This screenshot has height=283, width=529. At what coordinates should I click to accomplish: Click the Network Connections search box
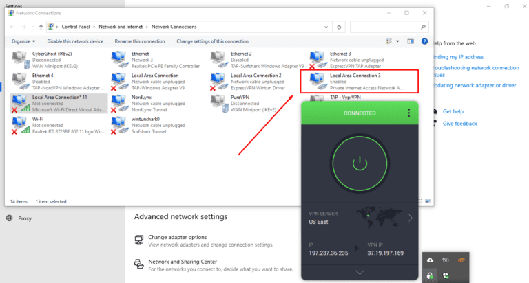pyautogui.click(x=389, y=27)
